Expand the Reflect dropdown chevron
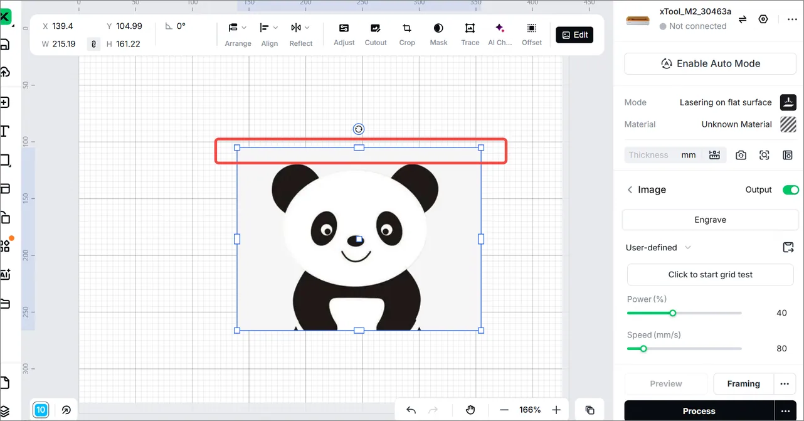Viewport: 804px width, 421px height. (307, 28)
